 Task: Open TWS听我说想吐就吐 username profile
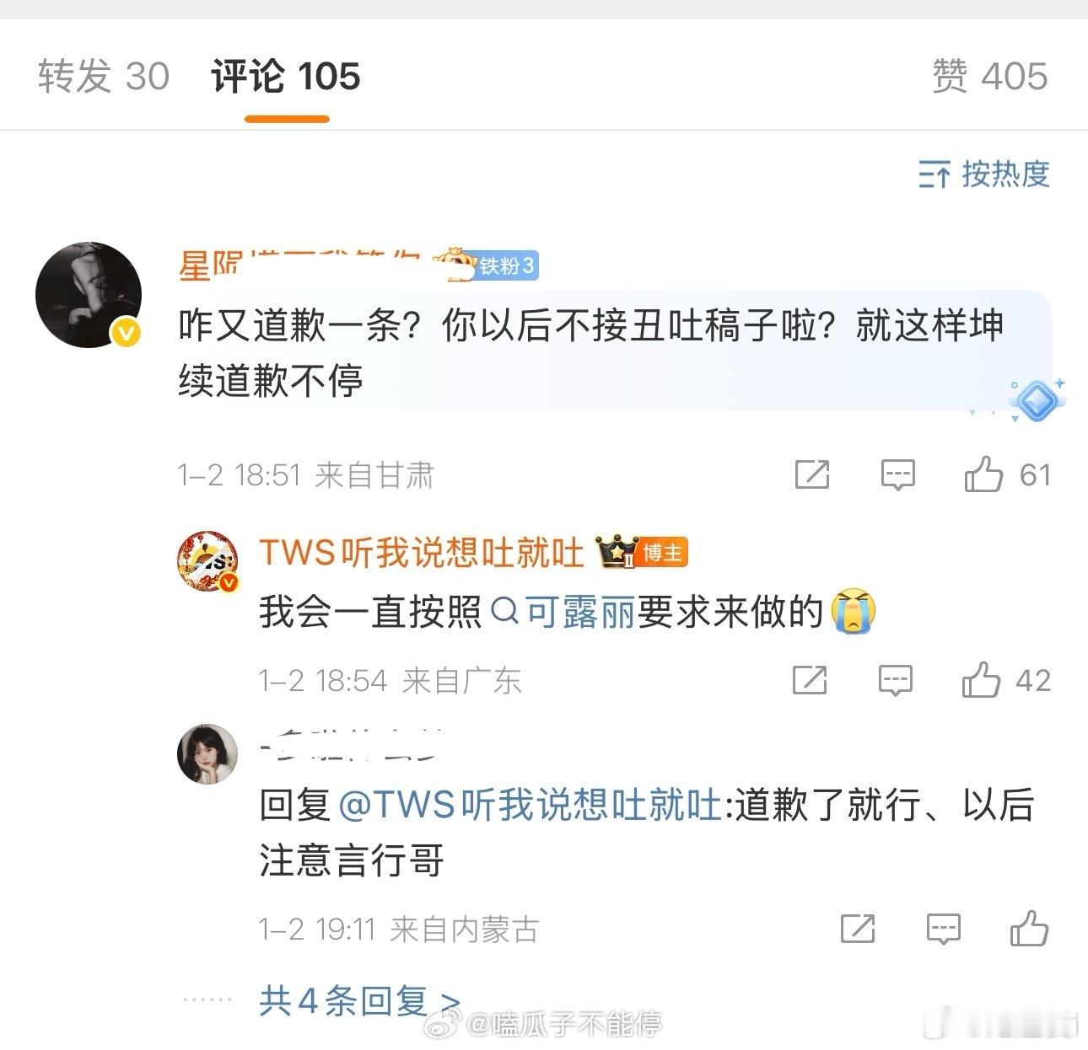(x=421, y=553)
